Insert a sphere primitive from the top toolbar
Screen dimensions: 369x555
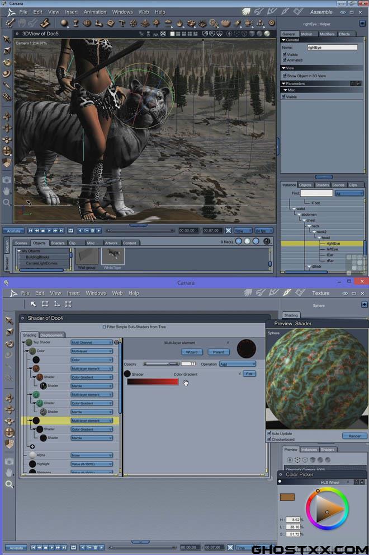pos(64,24)
